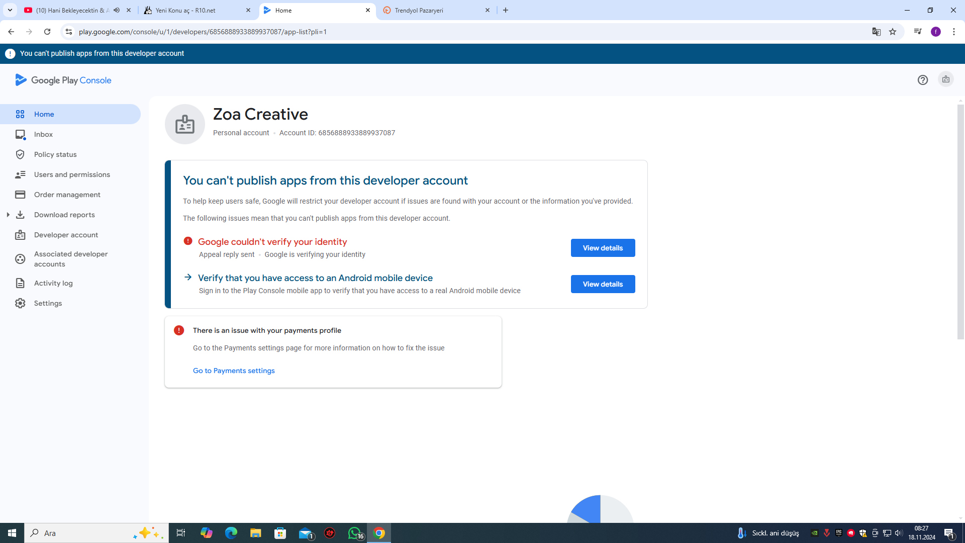This screenshot has width=965, height=543.
Task: Open Associated developer accounts
Action: [70, 259]
